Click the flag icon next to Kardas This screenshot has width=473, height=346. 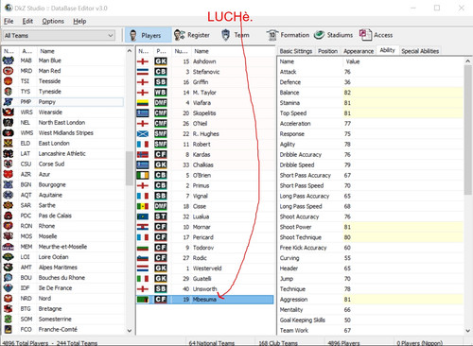pyautogui.click(x=143, y=154)
